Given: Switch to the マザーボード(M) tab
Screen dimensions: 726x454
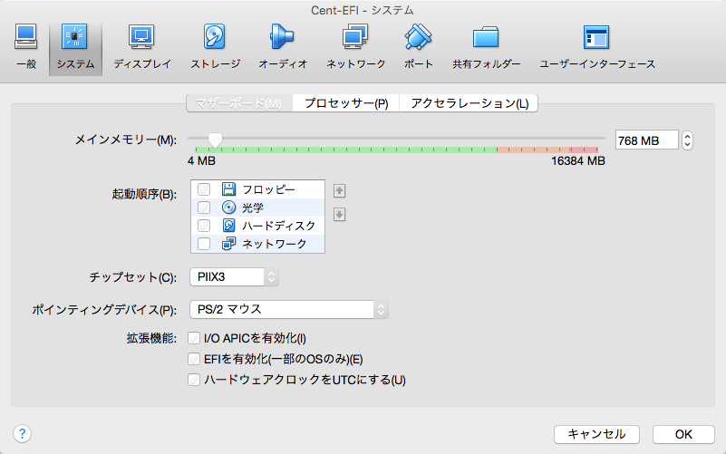Looking at the screenshot, I should [239, 103].
